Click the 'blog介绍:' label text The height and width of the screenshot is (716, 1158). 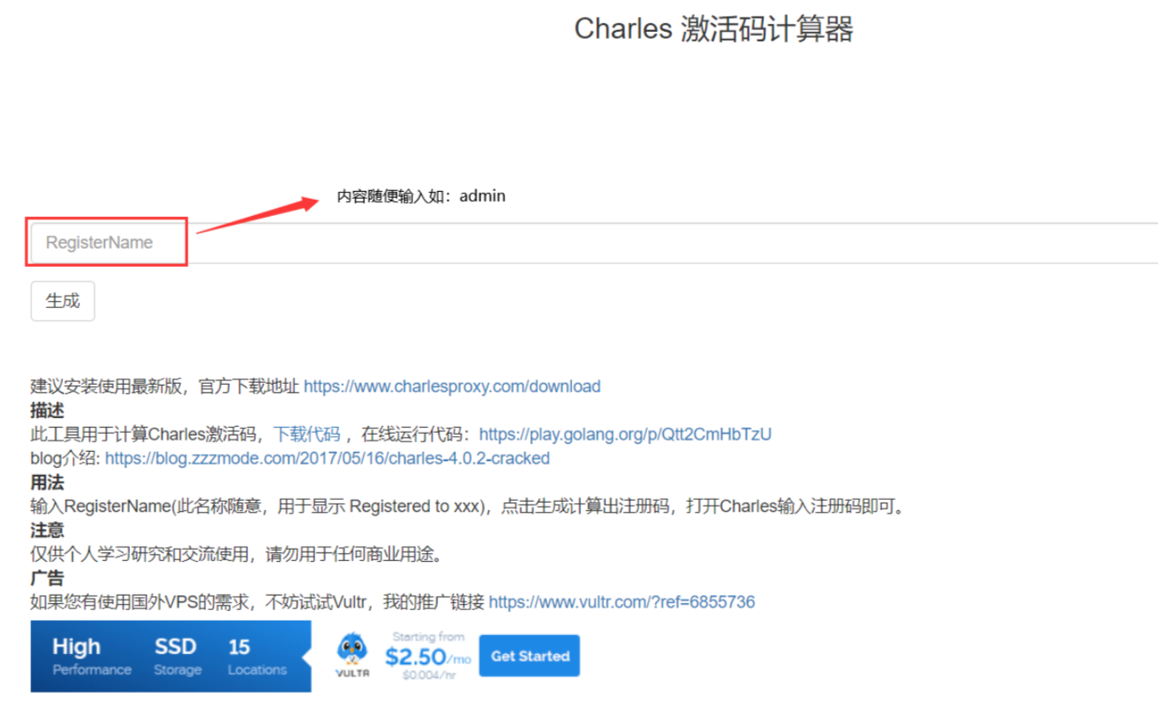(66, 459)
